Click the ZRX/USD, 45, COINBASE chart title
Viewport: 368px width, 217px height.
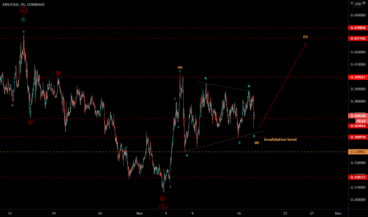tap(23, 4)
